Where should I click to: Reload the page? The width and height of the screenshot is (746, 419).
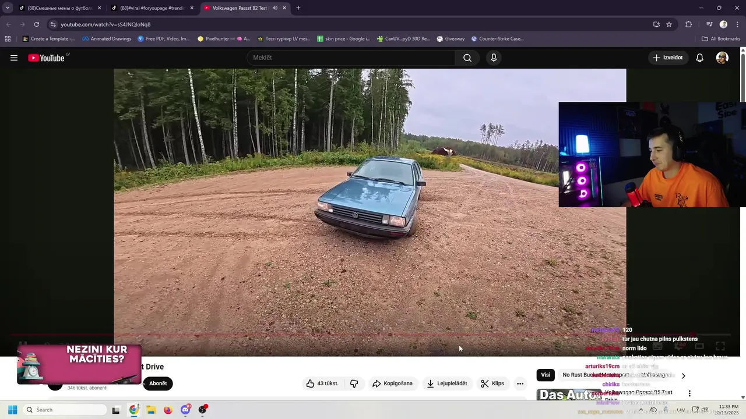pos(36,24)
